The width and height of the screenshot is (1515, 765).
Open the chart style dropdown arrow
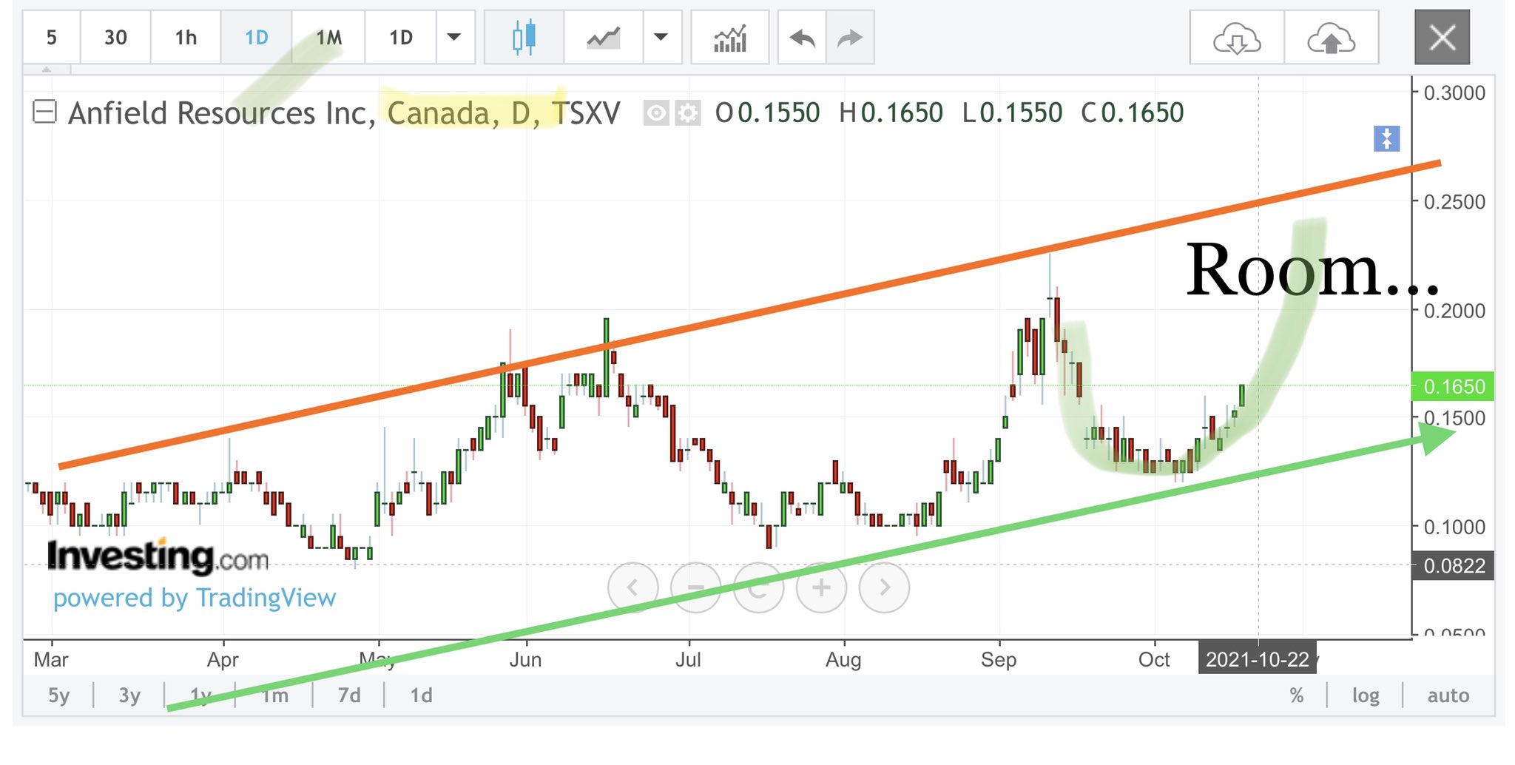pyautogui.click(x=661, y=37)
